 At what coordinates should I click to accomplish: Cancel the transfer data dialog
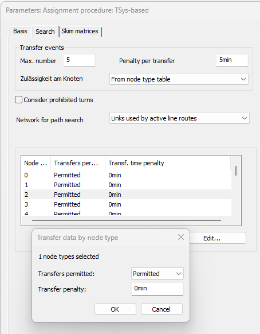(161, 309)
